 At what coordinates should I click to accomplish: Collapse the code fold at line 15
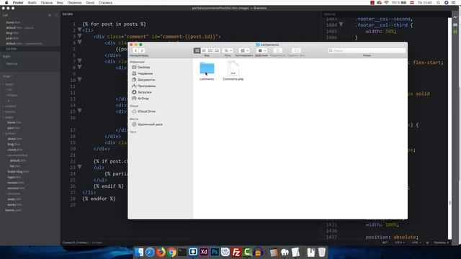pos(79,111)
